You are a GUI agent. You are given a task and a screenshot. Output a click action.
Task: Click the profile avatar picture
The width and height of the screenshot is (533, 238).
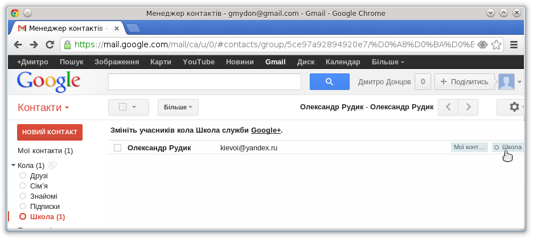pos(506,81)
